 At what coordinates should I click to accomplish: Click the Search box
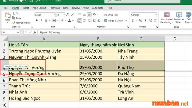(142, 1)
